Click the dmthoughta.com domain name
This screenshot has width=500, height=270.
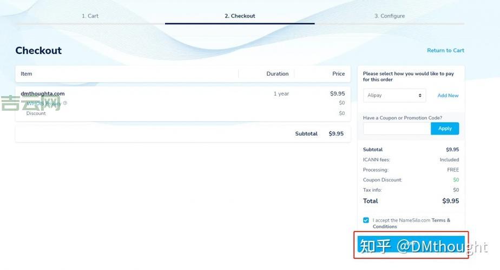coord(43,93)
